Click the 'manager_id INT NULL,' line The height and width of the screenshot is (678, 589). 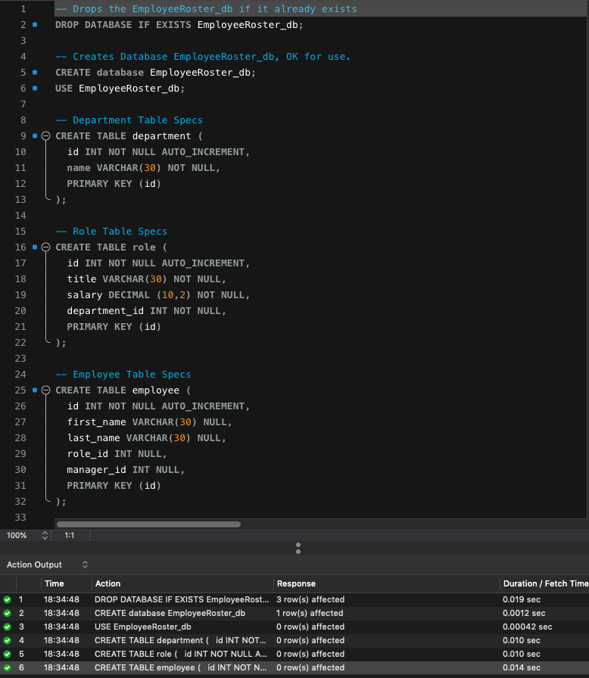coord(126,470)
